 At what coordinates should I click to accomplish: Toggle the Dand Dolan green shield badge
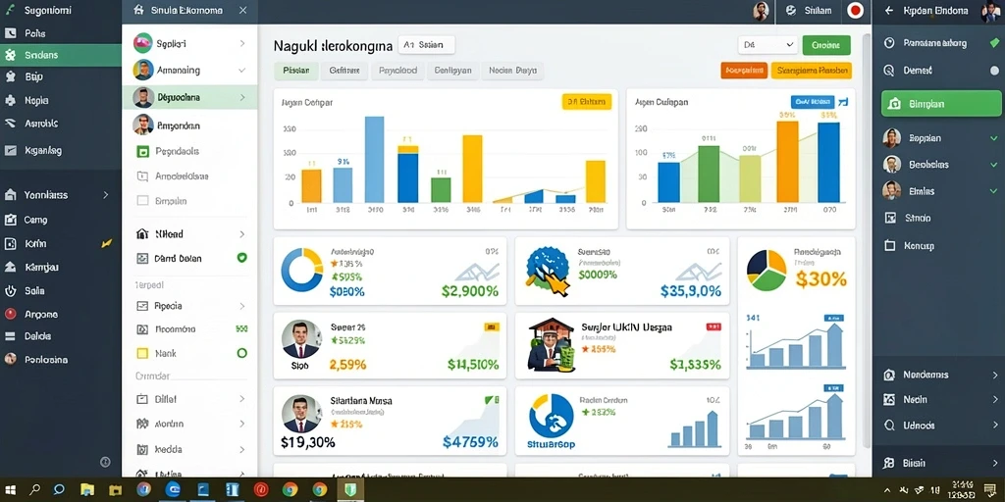click(241, 258)
